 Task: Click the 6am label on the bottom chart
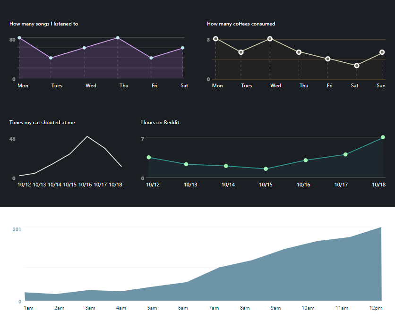click(183, 308)
